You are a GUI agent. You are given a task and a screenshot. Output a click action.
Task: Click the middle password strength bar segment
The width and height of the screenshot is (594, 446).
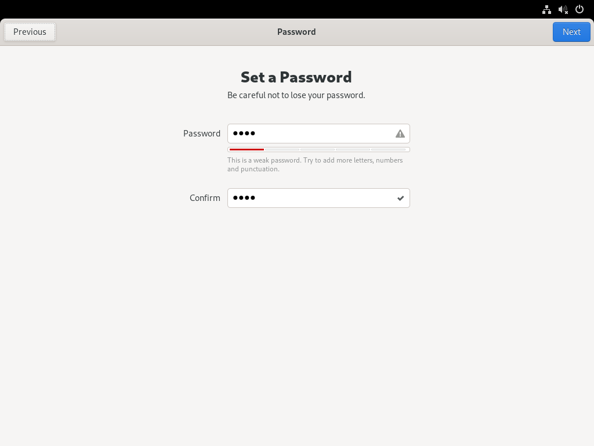pyautogui.click(x=317, y=150)
